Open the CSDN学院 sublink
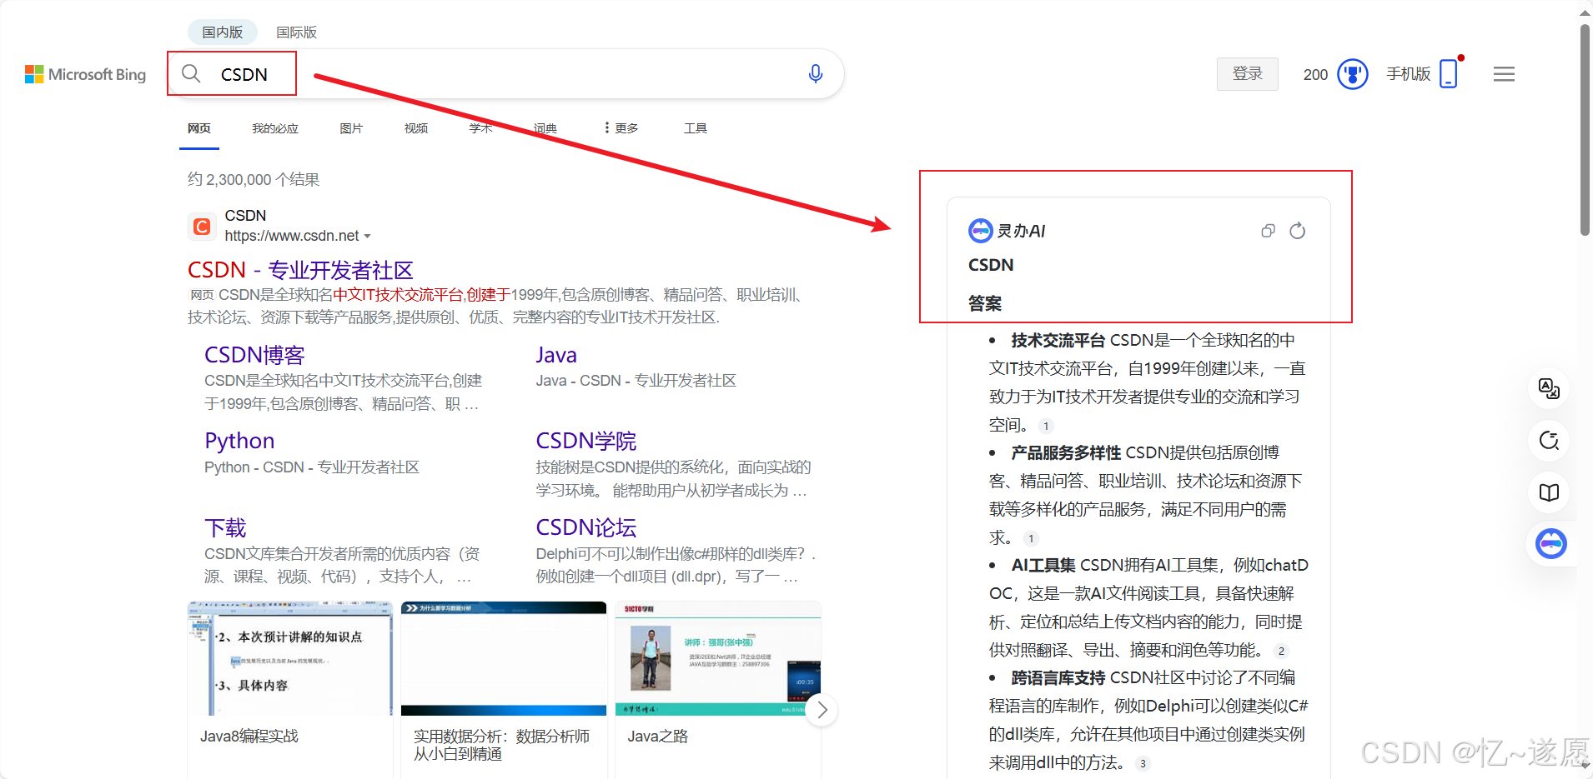This screenshot has height=779, width=1593. [x=585, y=441]
